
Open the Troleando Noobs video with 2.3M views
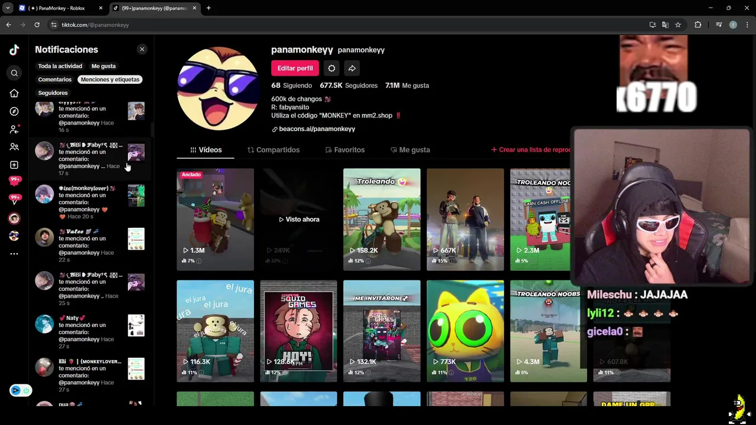coord(540,220)
